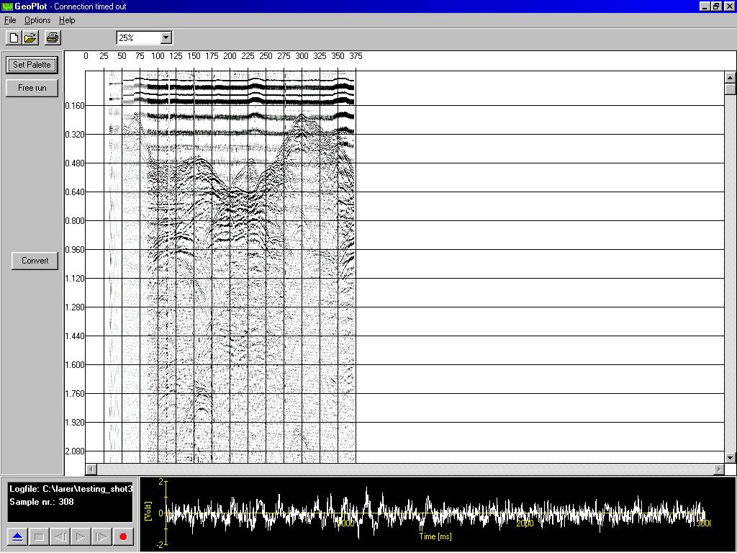Click the GeoPlot icon in title bar
The image size is (737, 553).
pos(7,6)
